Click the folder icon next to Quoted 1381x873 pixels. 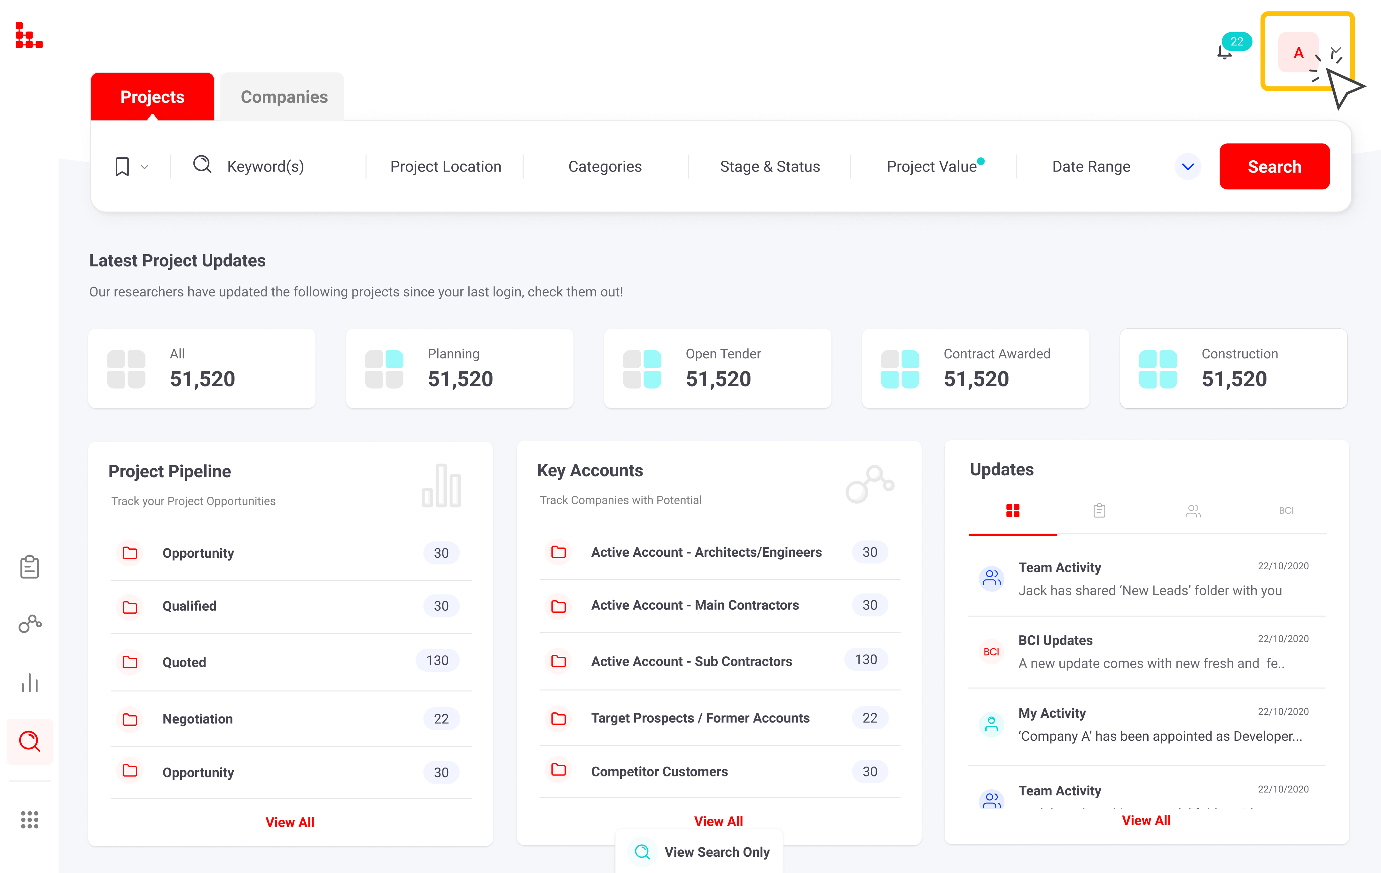click(x=130, y=662)
